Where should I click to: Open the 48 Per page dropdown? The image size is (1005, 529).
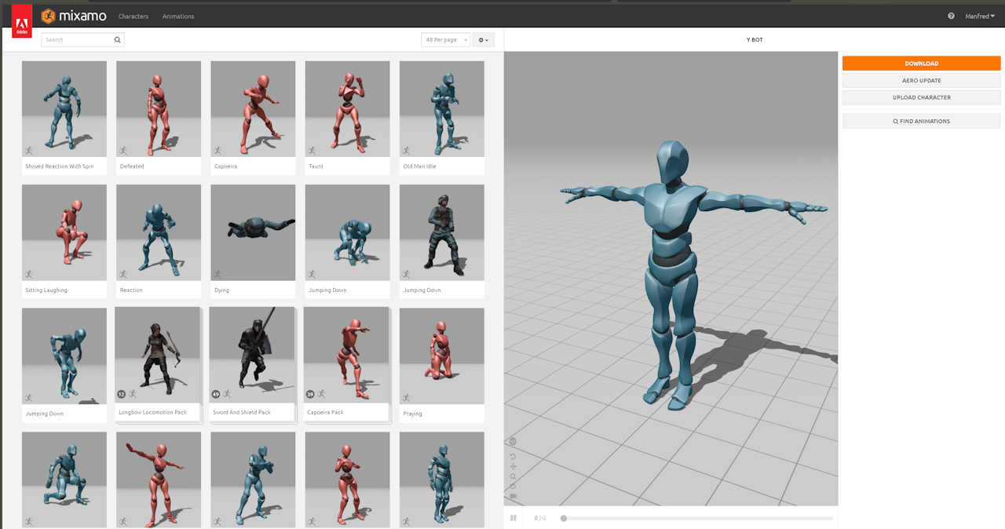click(445, 40)
